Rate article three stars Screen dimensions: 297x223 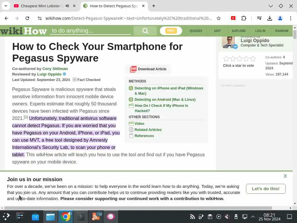point(239,59)
